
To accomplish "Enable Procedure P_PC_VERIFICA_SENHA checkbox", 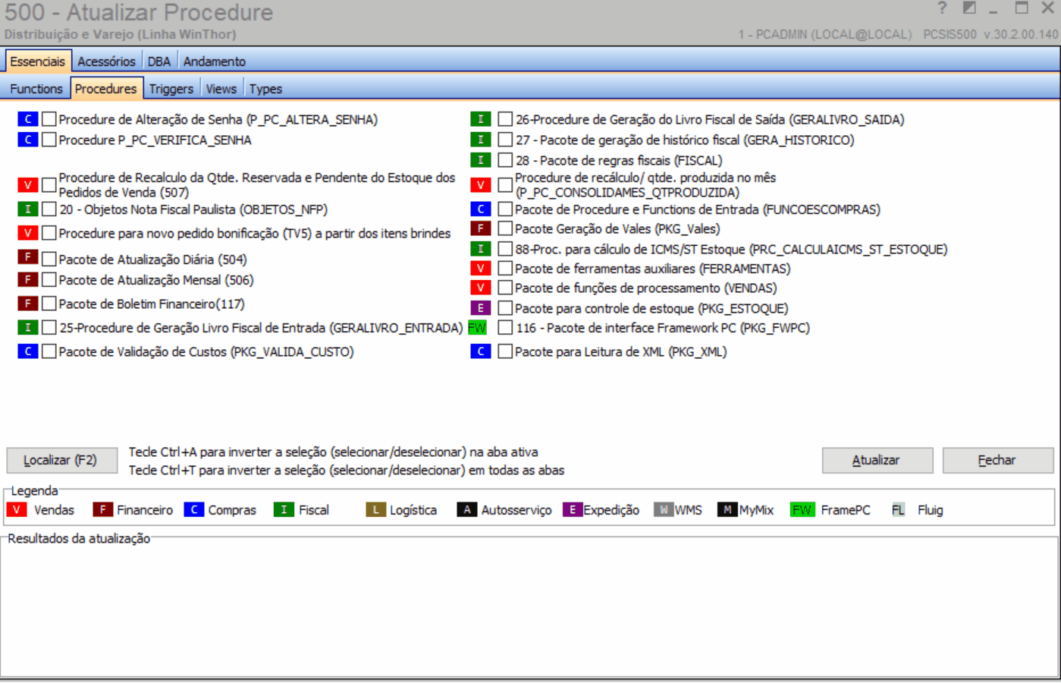I will tap(49, 139).
